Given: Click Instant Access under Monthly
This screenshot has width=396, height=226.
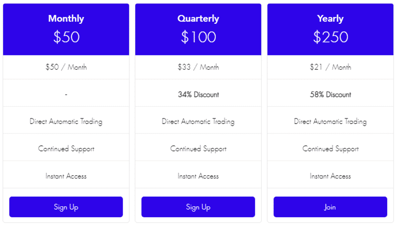Looking at the screenshot, I should [x=66, y=176].
